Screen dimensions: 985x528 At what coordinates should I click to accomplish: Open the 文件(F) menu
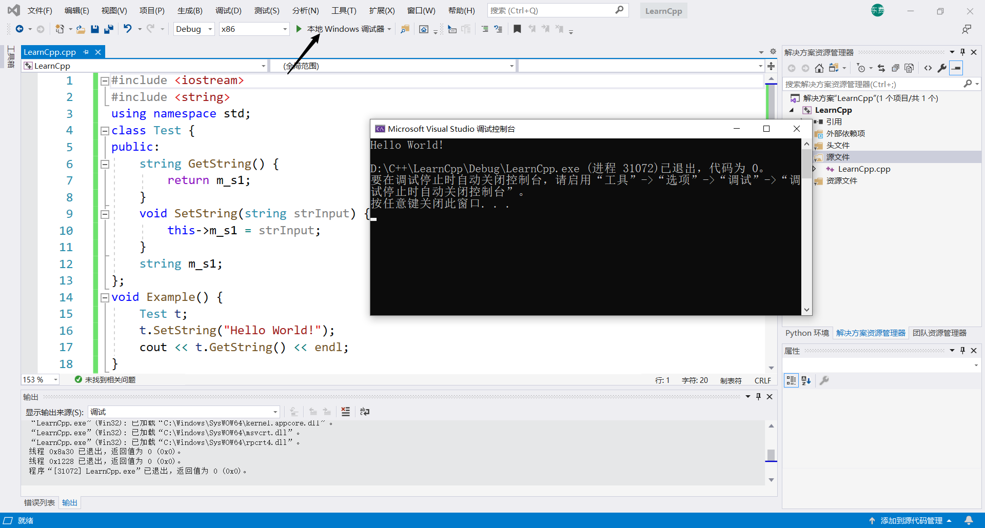[40, 11]
